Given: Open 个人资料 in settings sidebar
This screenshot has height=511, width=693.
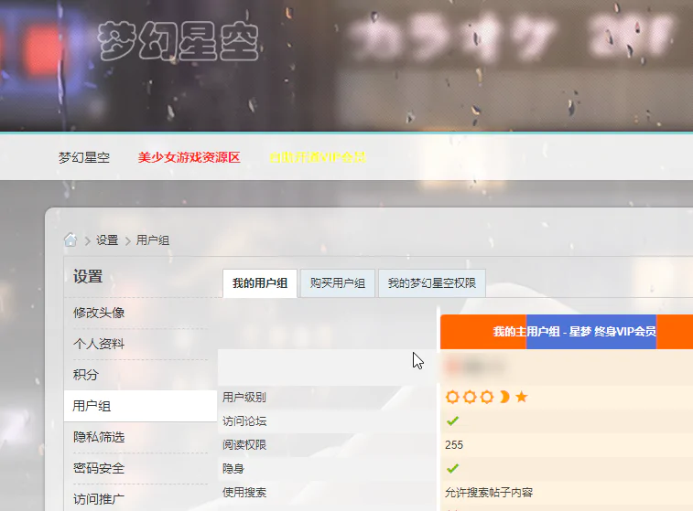Looking at the screenshot, I should [99, 344].
